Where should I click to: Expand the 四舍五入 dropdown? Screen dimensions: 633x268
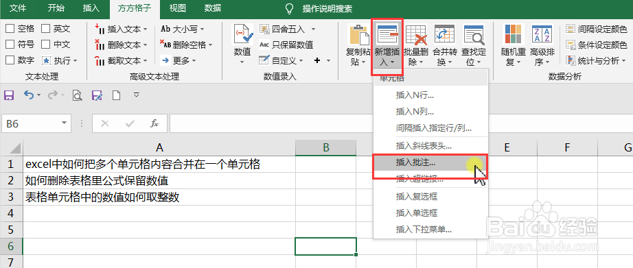(x=313, y=29)
